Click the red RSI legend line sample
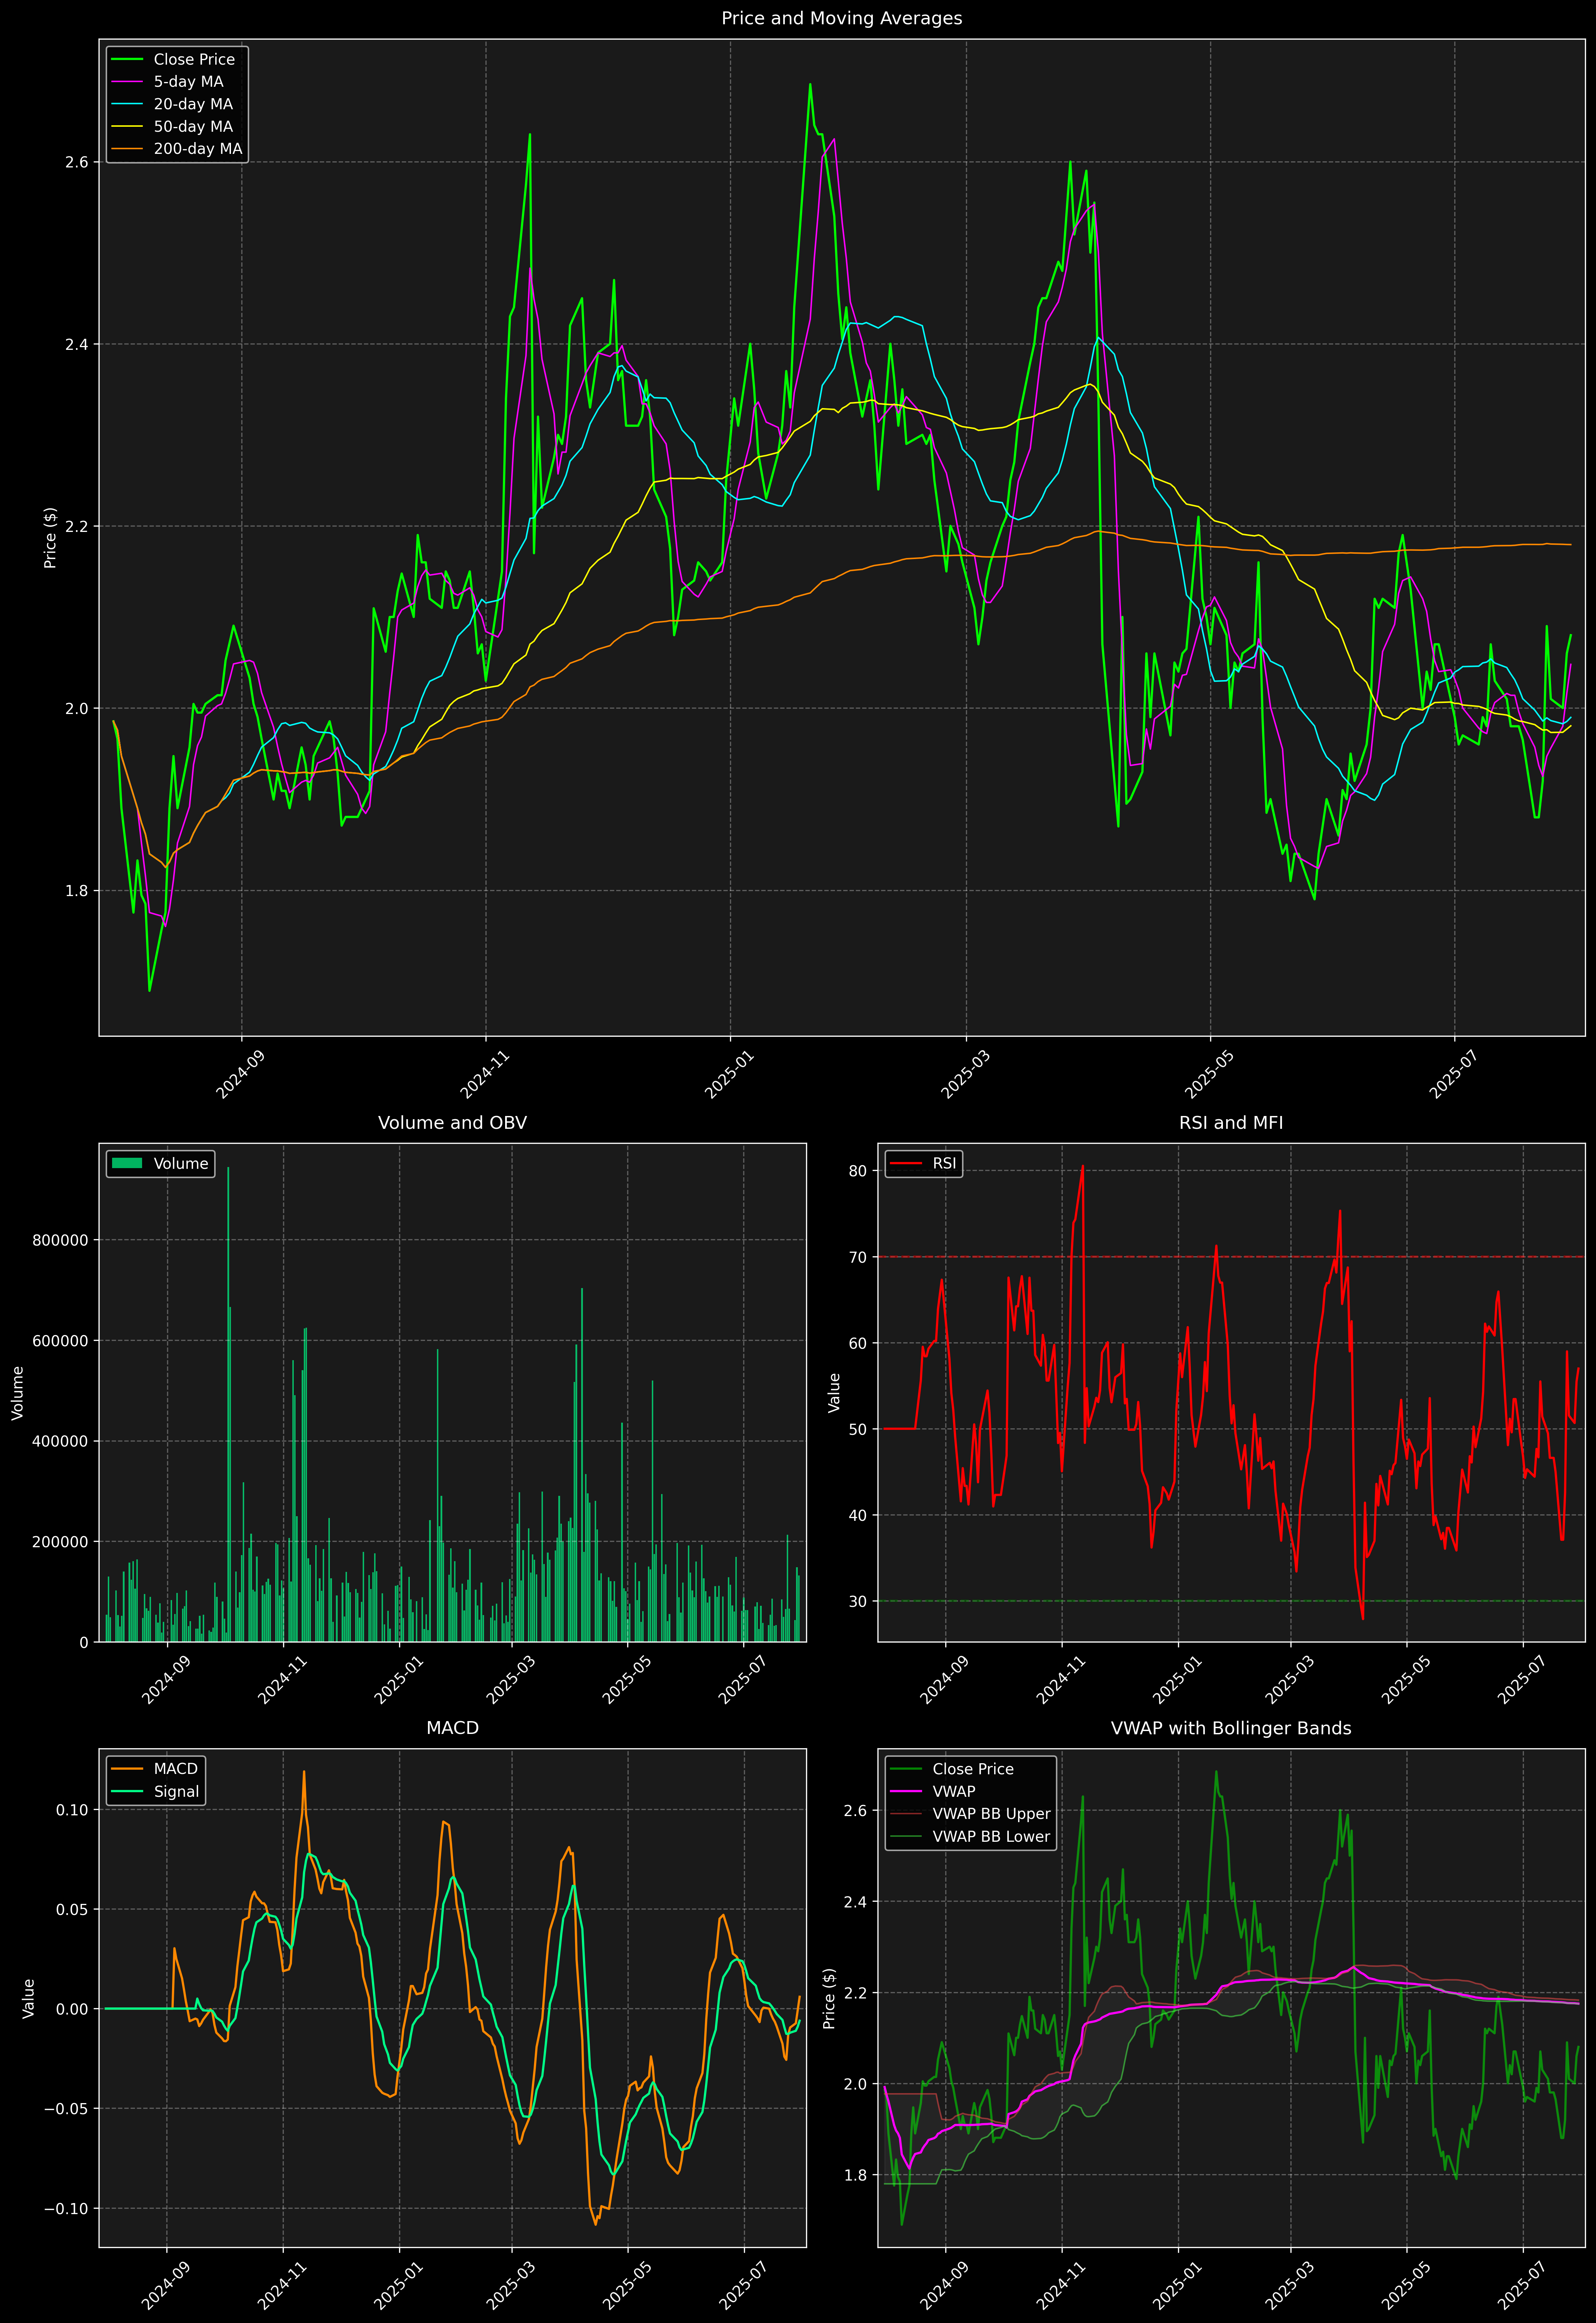Viewport: 1596px width, 2323px height. coord(906,1164)
